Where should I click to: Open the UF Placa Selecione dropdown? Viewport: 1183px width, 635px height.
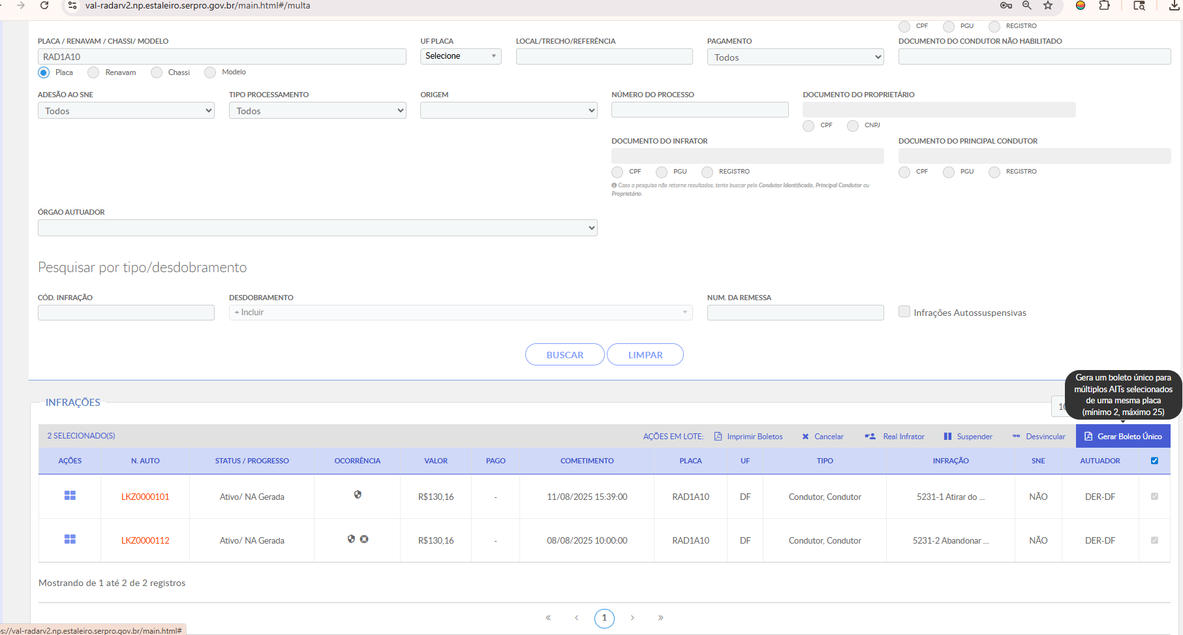pyautogui.click(x=461, y=56)
